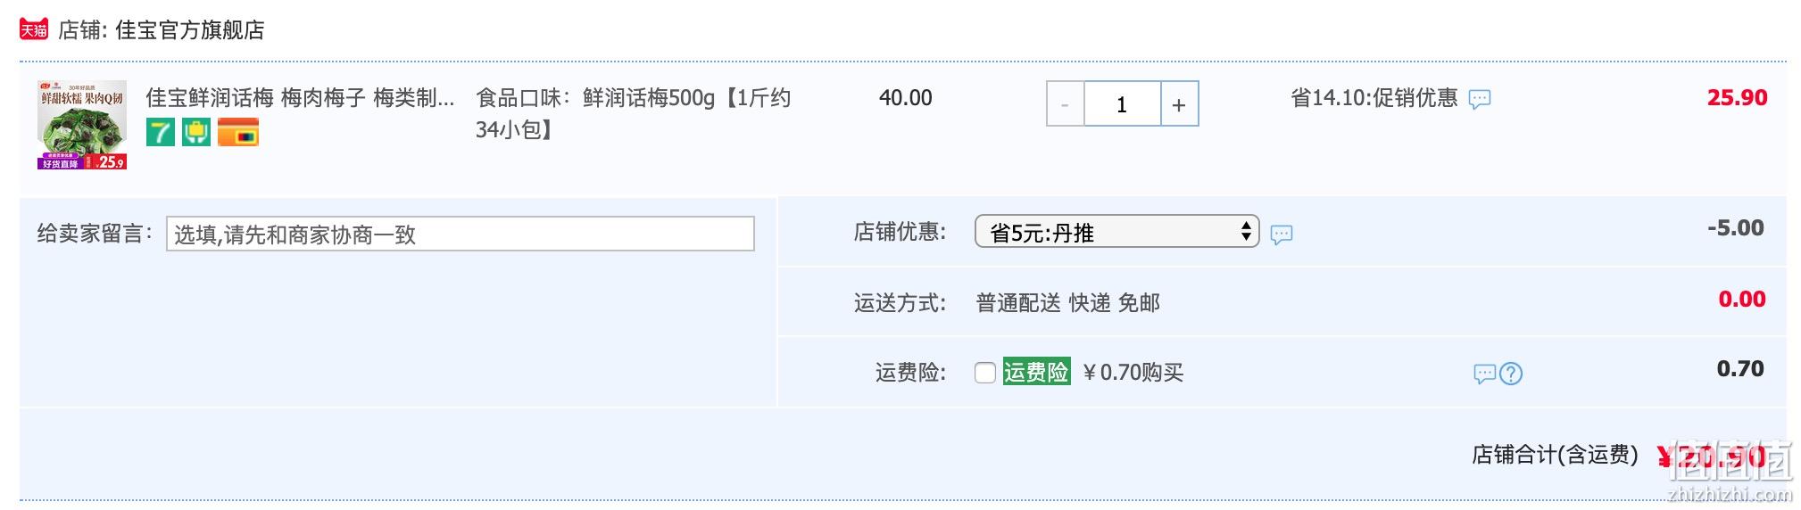
Task: Click the 食品口味 鲜润话梅500g specification text
Action: 633,113
